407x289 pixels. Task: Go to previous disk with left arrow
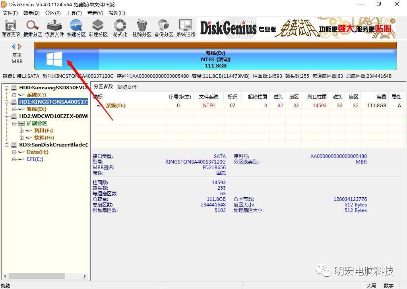pos(14,47)
